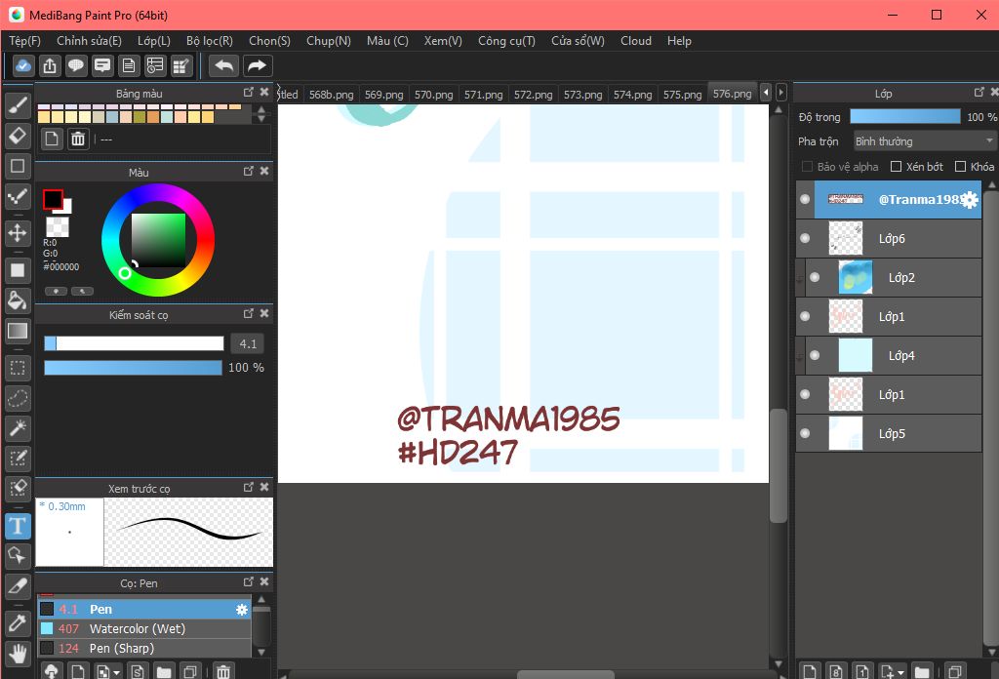Adjust the brush size slider

(x=134, y=343)
